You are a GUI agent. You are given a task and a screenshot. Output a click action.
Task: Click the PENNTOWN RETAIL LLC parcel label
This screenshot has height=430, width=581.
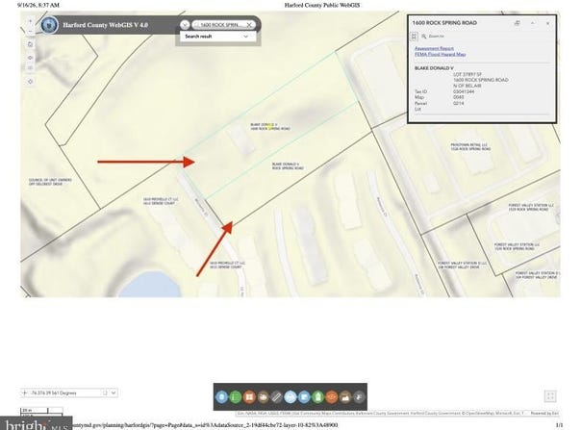tap(470, 147)
